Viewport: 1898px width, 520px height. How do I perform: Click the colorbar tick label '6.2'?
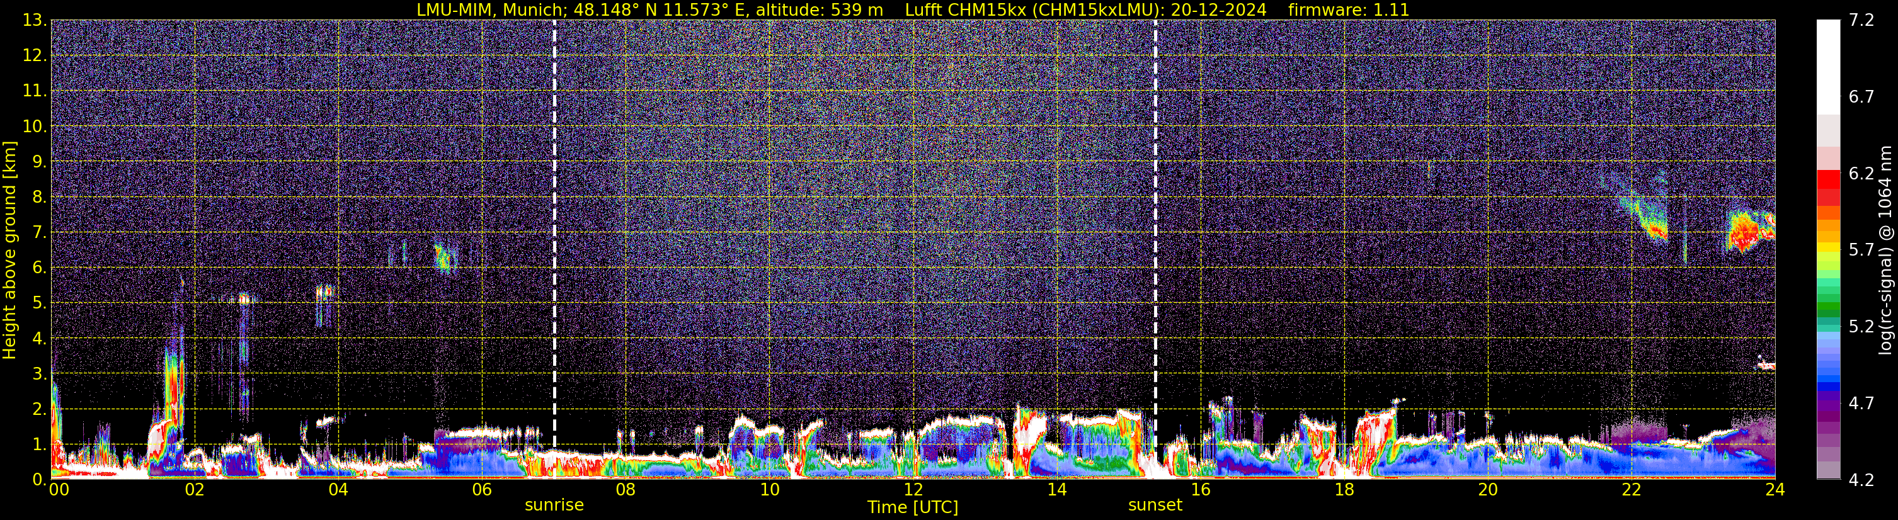coord(1861,173)
